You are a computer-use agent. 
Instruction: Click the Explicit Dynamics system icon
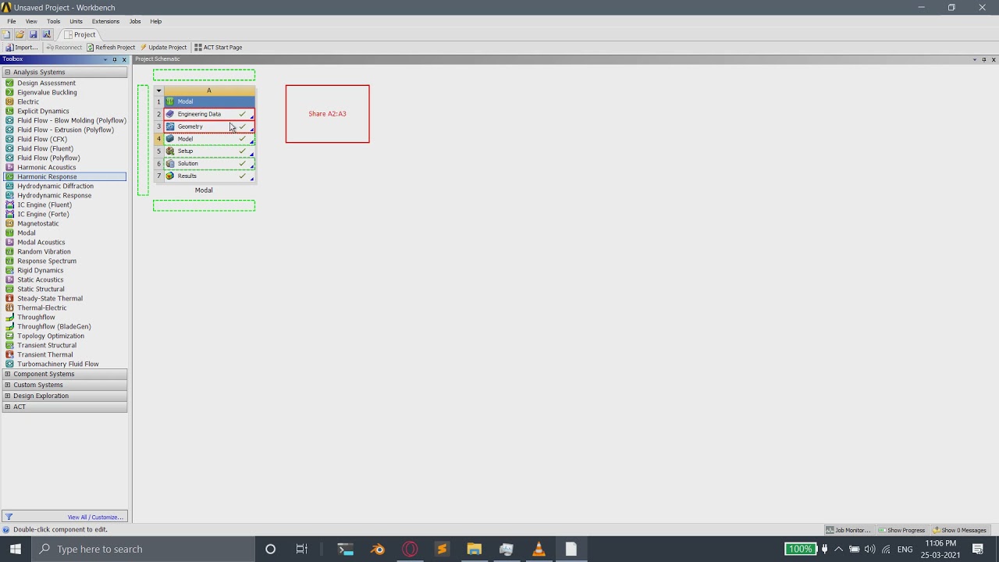click(x=9, y=111)
